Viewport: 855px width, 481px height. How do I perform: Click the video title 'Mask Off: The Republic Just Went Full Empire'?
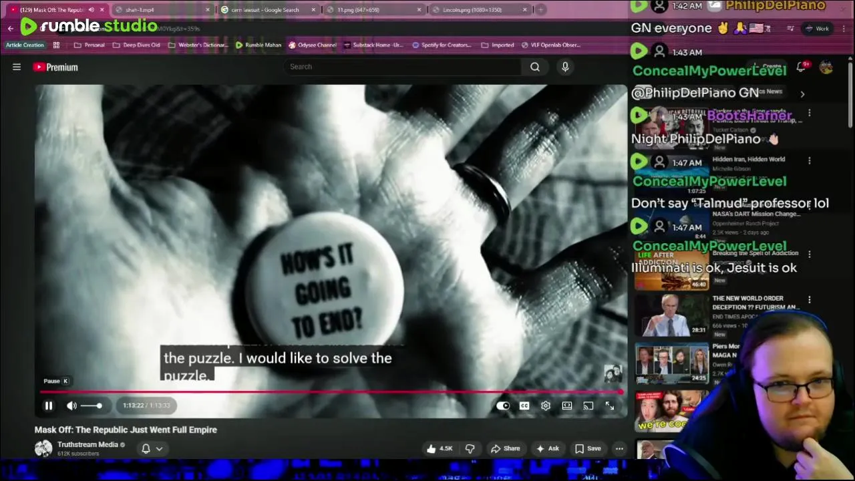pyautogui.click(x=126, y=430)
